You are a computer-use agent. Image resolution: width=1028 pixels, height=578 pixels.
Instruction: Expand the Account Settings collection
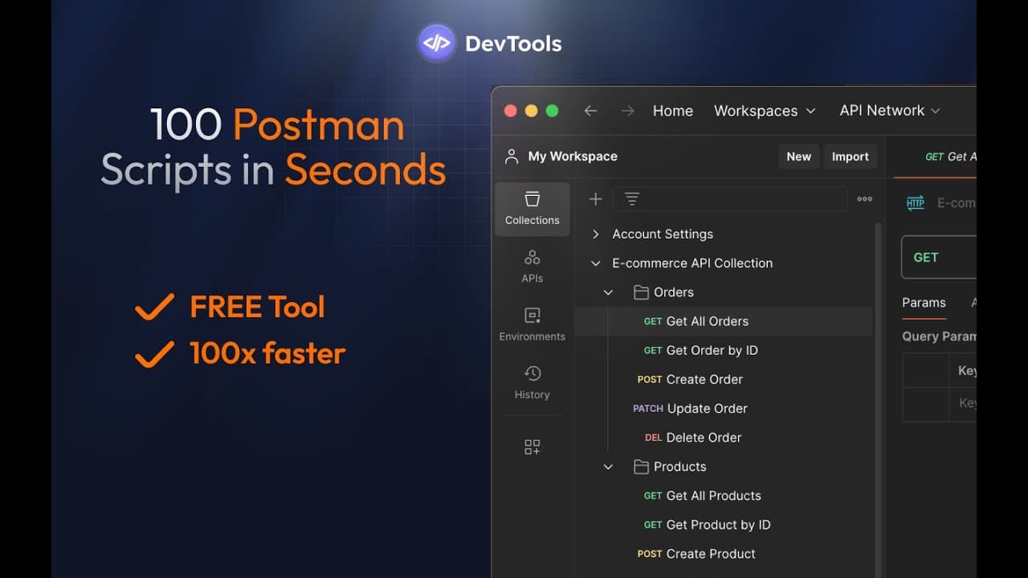click(x=595, y=234)
